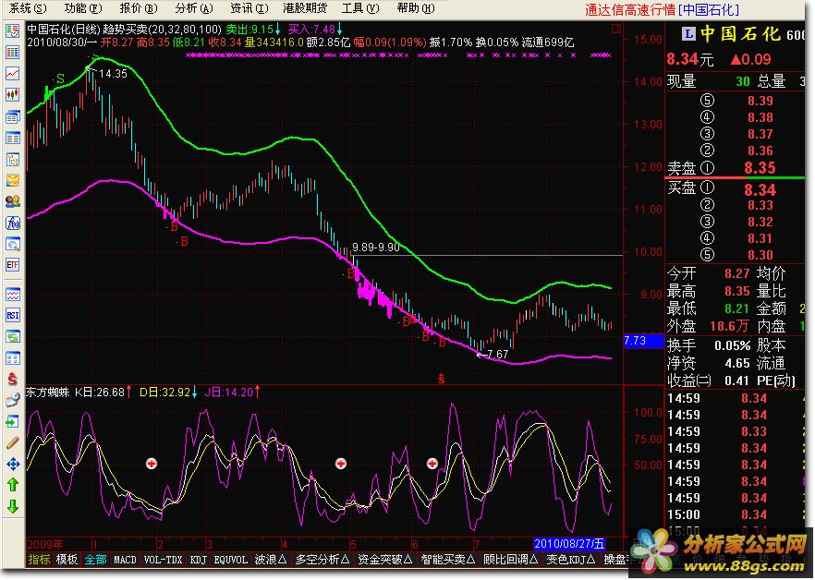815x580 pixels.
Task: Click the 中国石化 stock name in quote panel
Action: pyautogui.click(x=739, y=34)
